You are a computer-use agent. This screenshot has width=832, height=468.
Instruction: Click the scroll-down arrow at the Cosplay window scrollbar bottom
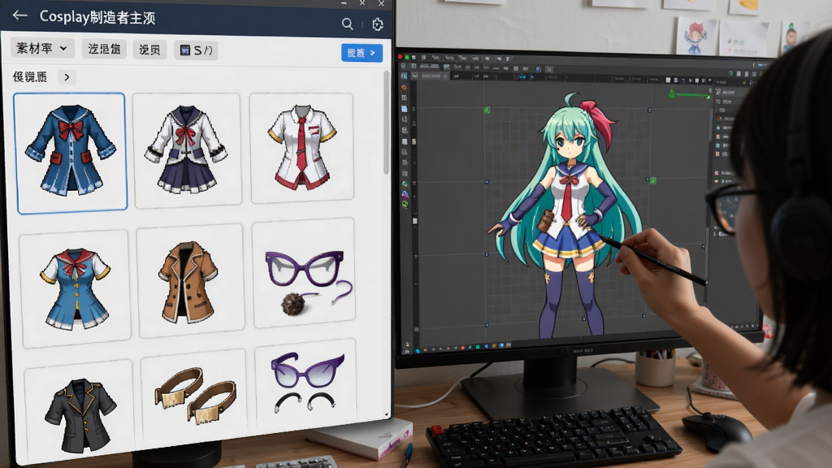pyautogui.click(x=386, y=414)
